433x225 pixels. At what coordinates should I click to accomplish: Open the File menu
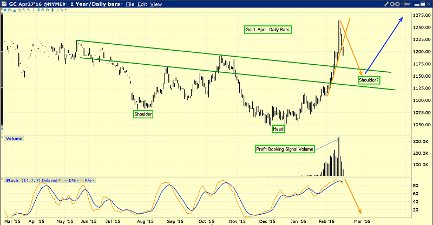coord(130,4)
